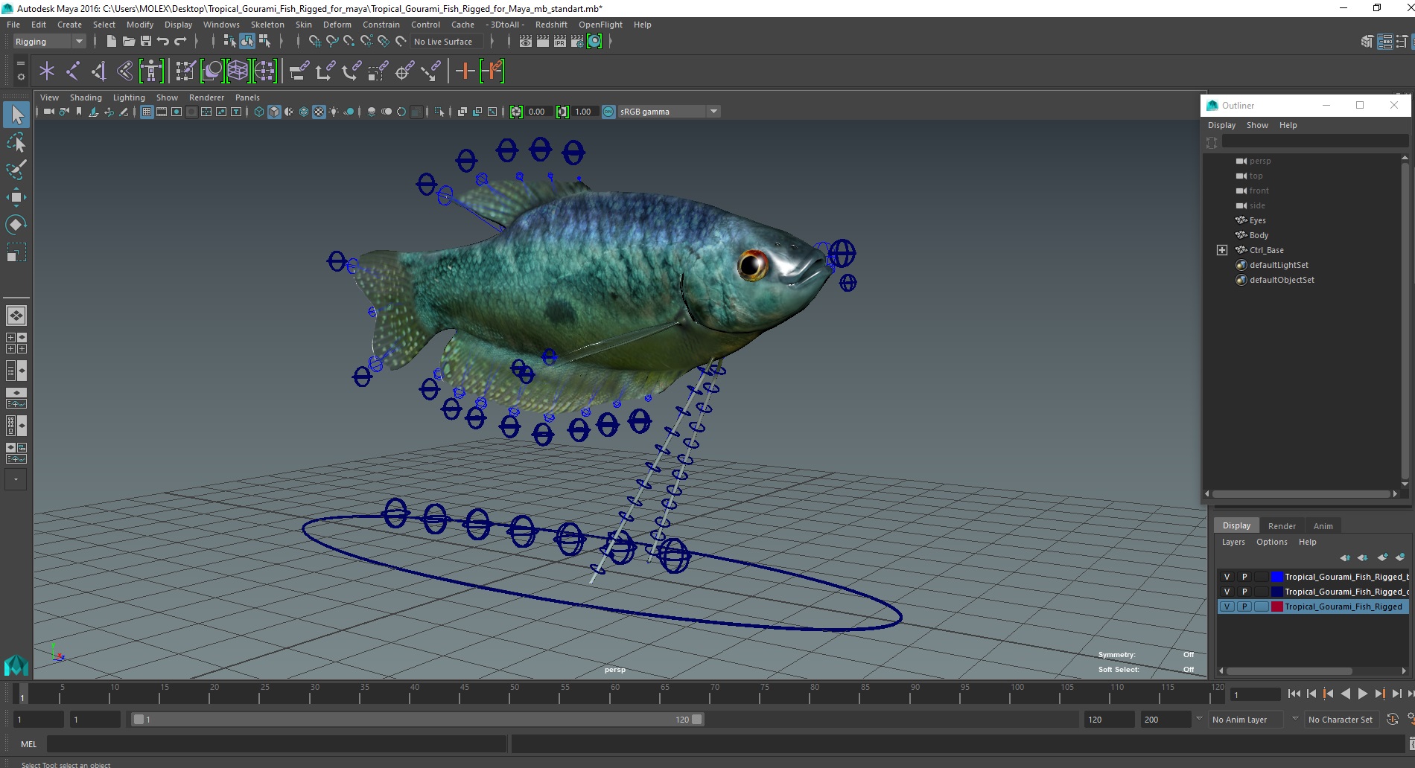The image size is (1415, 768).
Task: Switch to the Anim layer tab
Action: (x=1323, y=526)
